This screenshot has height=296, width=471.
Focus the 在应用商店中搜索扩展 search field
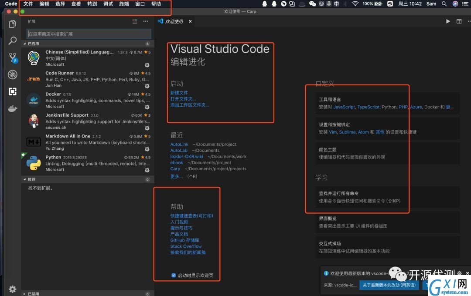89,34
